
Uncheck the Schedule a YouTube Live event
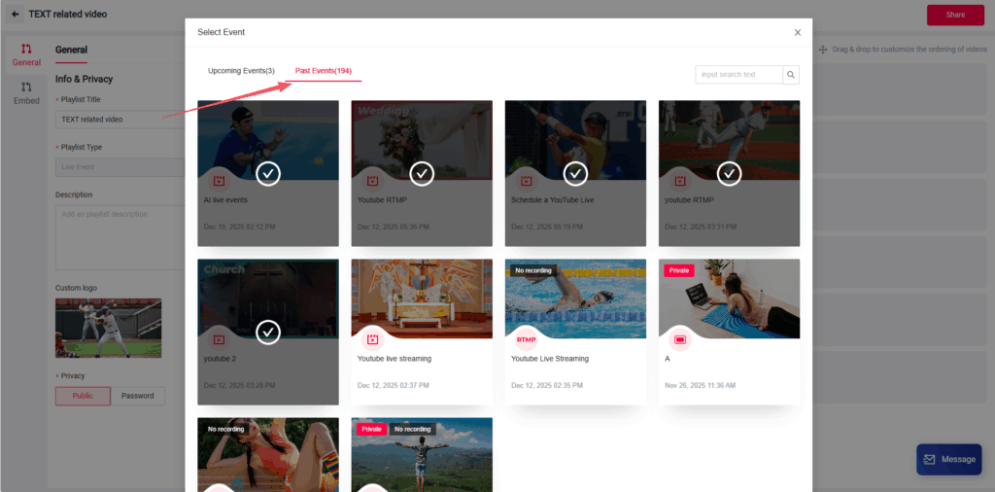[575, 173]
